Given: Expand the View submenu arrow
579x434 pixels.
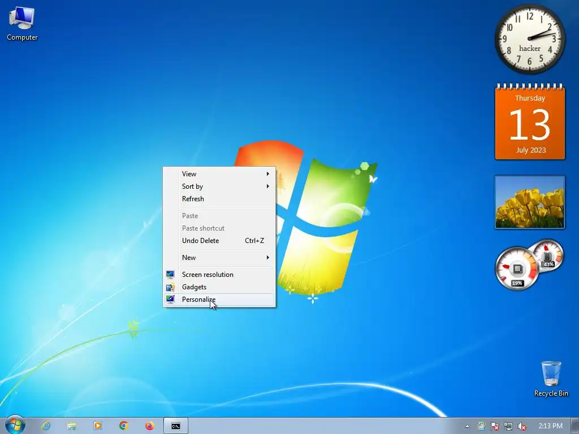Looking at the screenshot, I should (267, 174).
